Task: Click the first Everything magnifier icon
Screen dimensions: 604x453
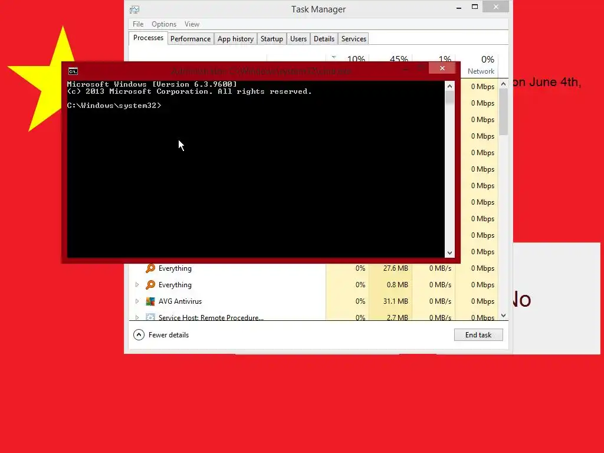Action: [150, 268]
